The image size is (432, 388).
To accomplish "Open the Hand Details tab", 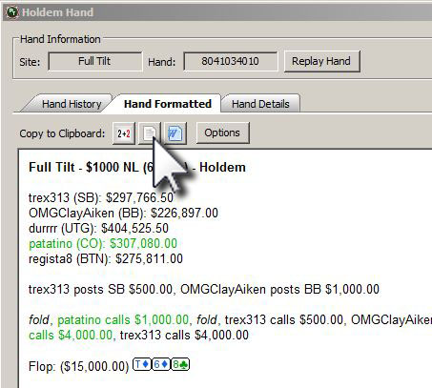I will pos(260,104).
